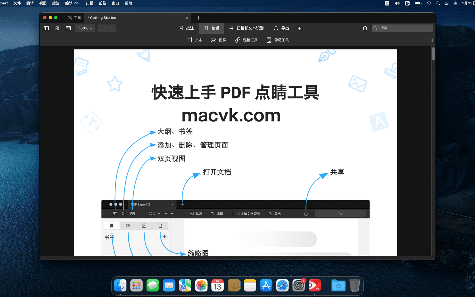This screenshot has width=475, height=297.
Task: Open Notes from the Dock
Action: [x=250, y=285]
